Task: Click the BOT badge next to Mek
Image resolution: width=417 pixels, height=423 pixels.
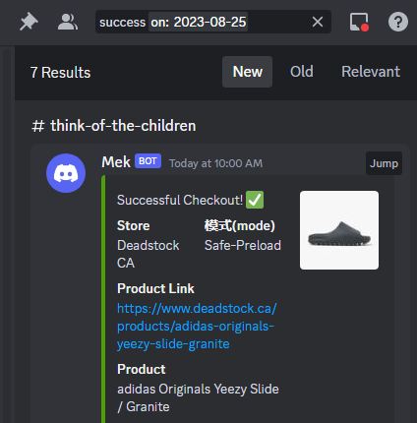Action: [x=148, y=161]
